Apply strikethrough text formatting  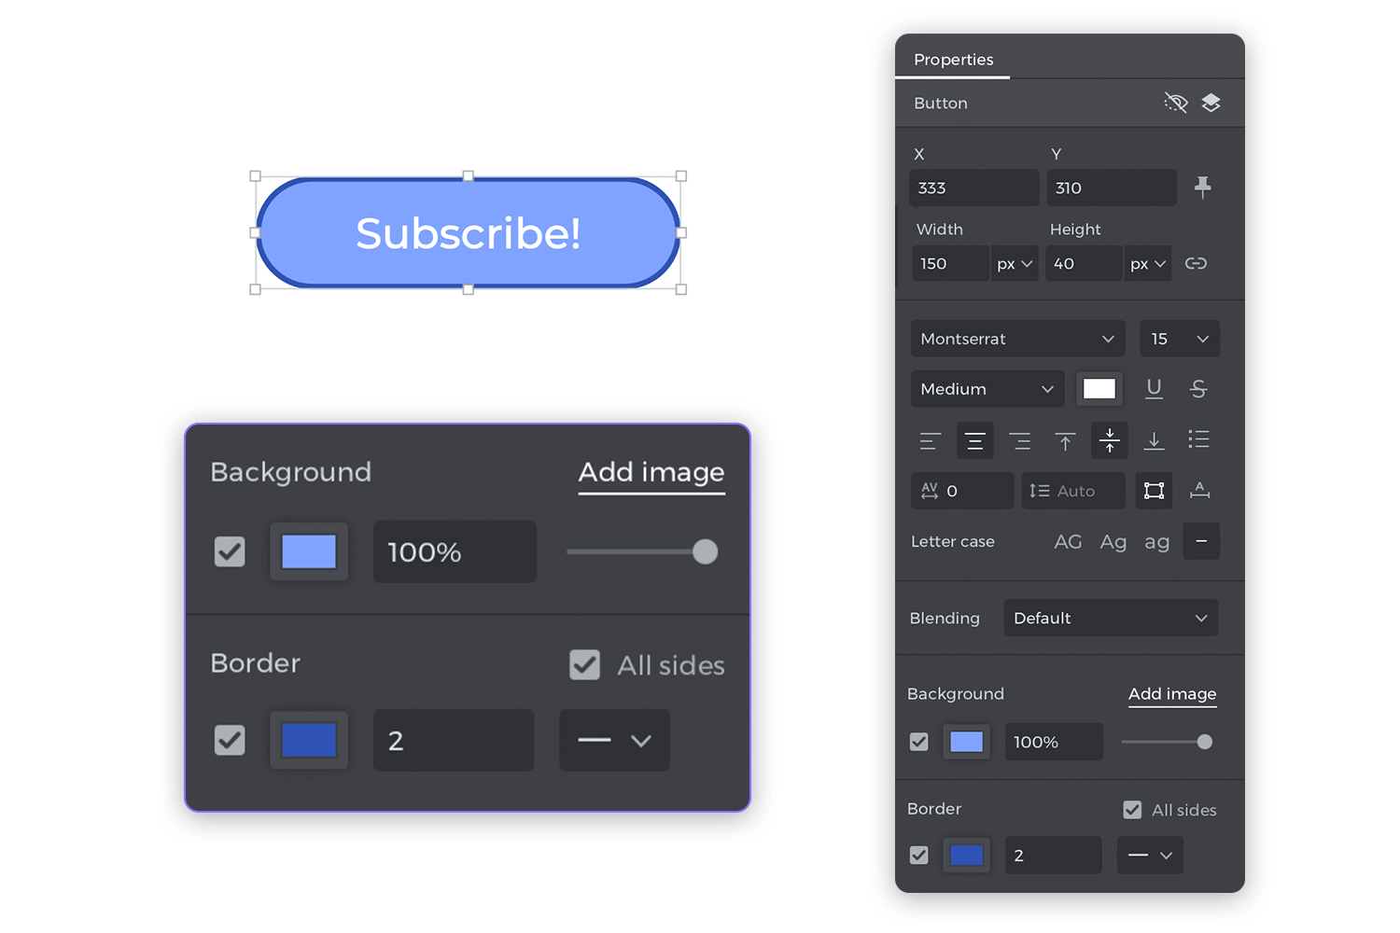point(1198,389)
